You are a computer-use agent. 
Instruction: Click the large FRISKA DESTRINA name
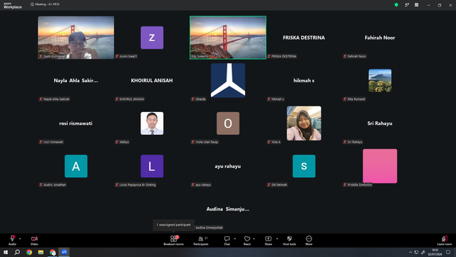tap(304, 38)
